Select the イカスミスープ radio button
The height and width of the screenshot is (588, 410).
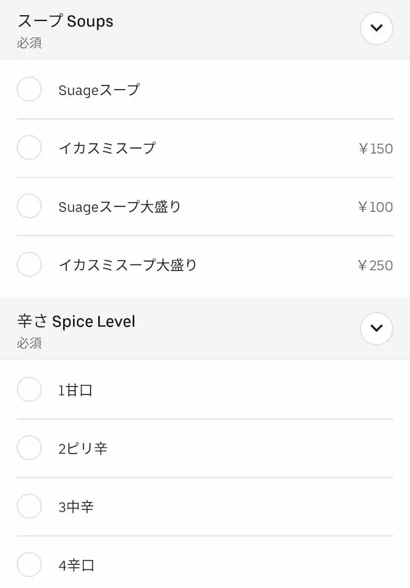pos(29,147)
